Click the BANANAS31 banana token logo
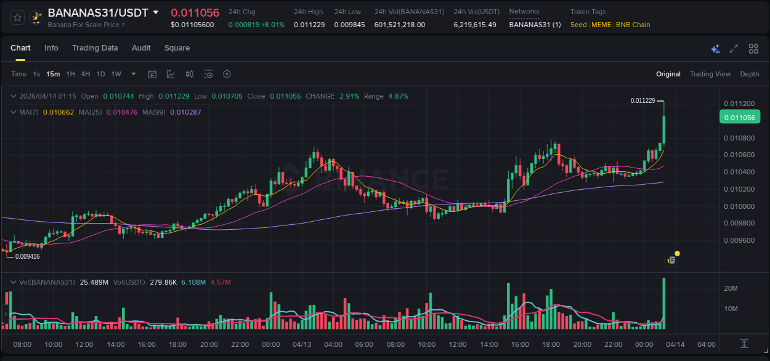770x361 pixels. point(35,17)
